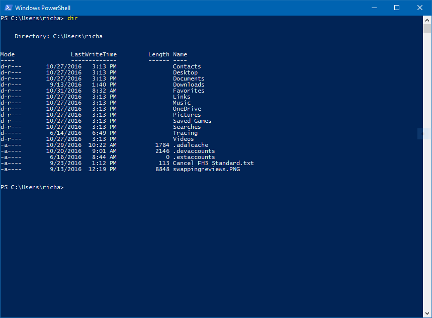Click the maximize window icon
432x318 pixels.
(397, 8)
